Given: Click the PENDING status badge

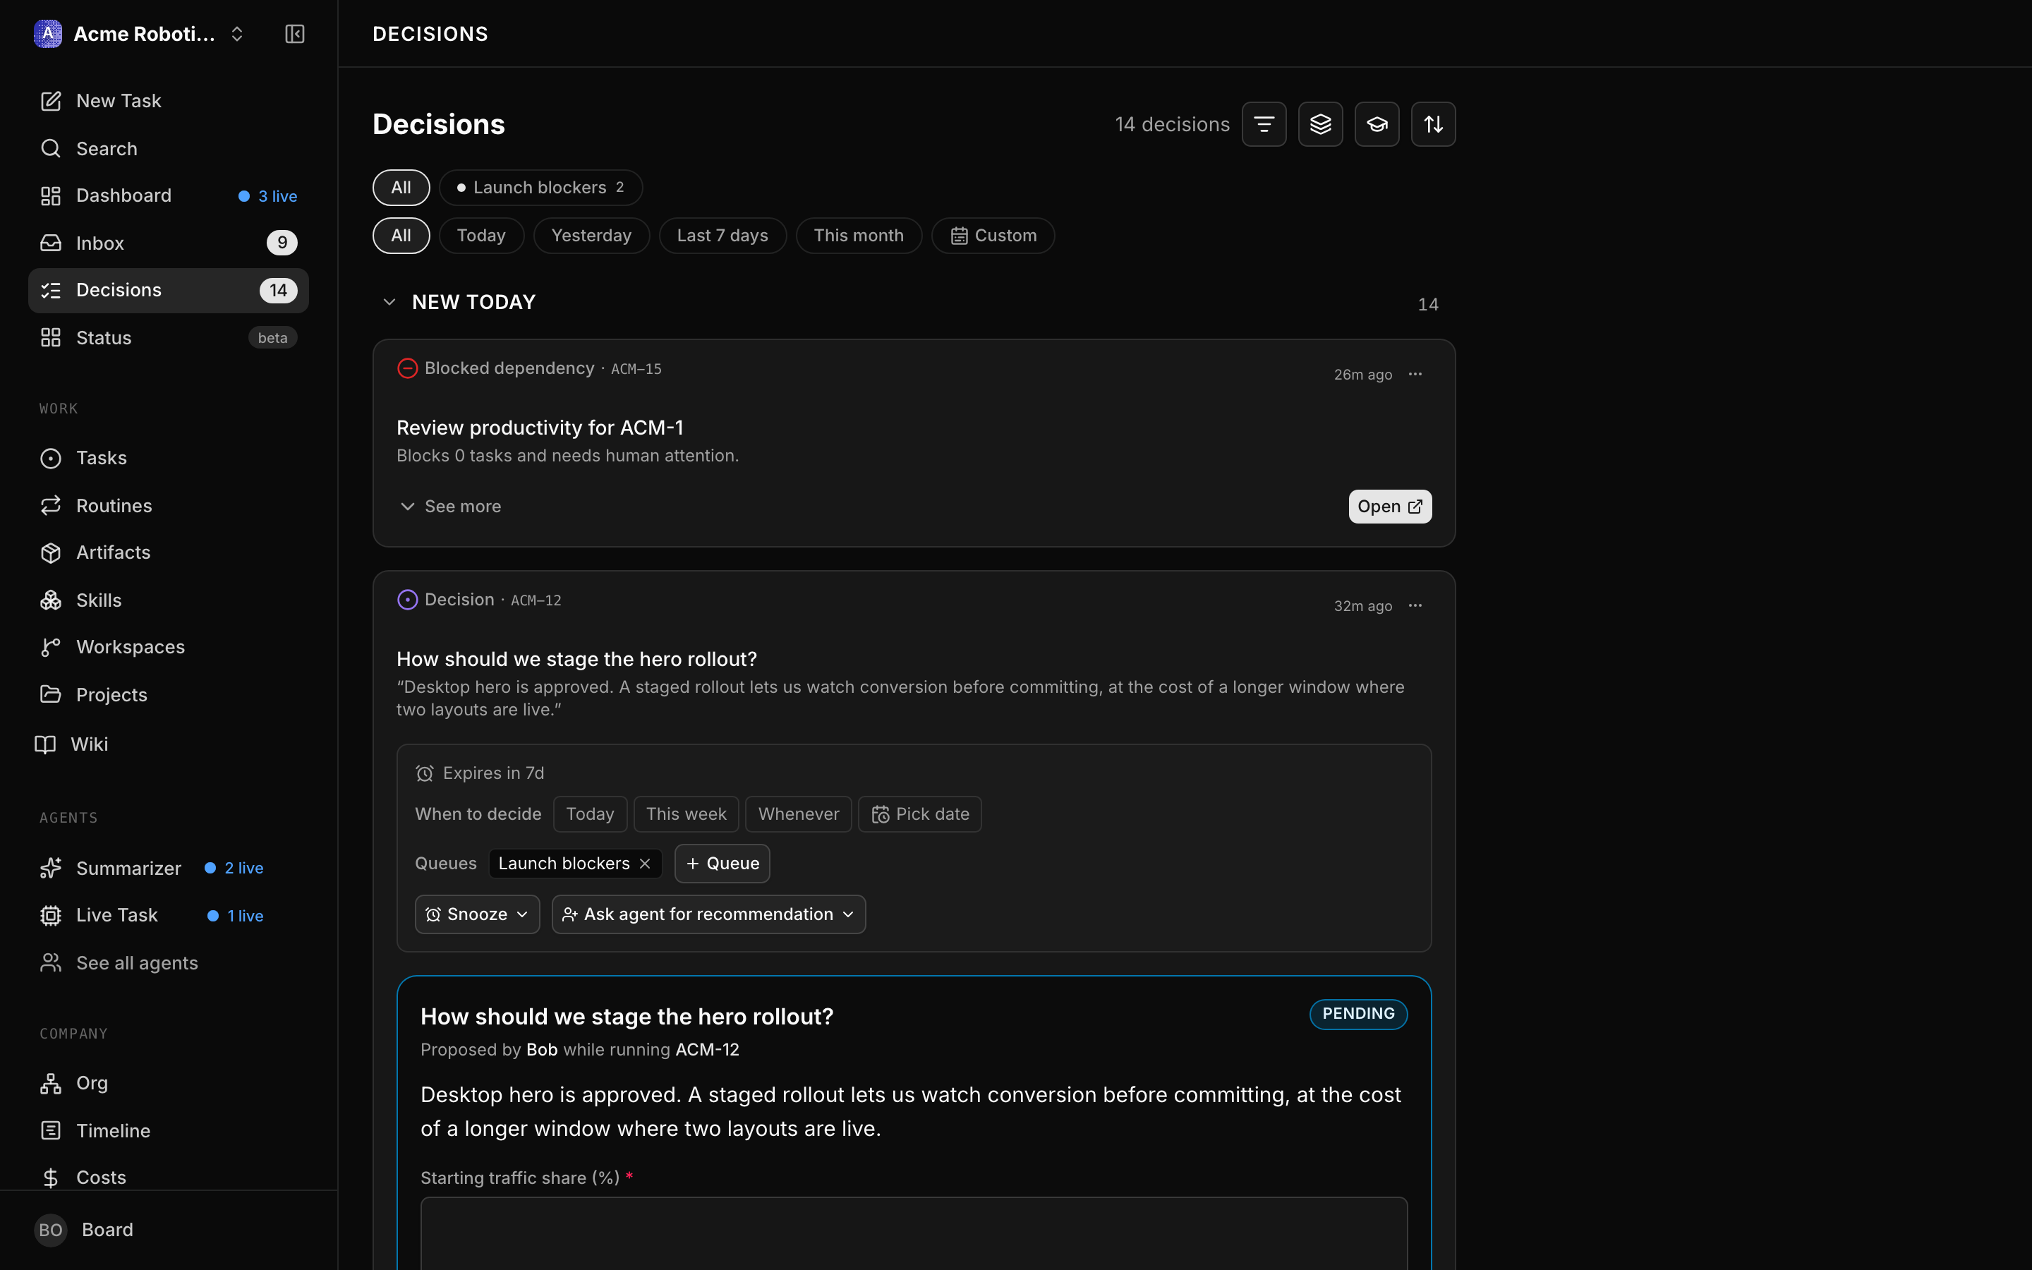Looking at the screenshot, I should (x=1357, y=1014).
